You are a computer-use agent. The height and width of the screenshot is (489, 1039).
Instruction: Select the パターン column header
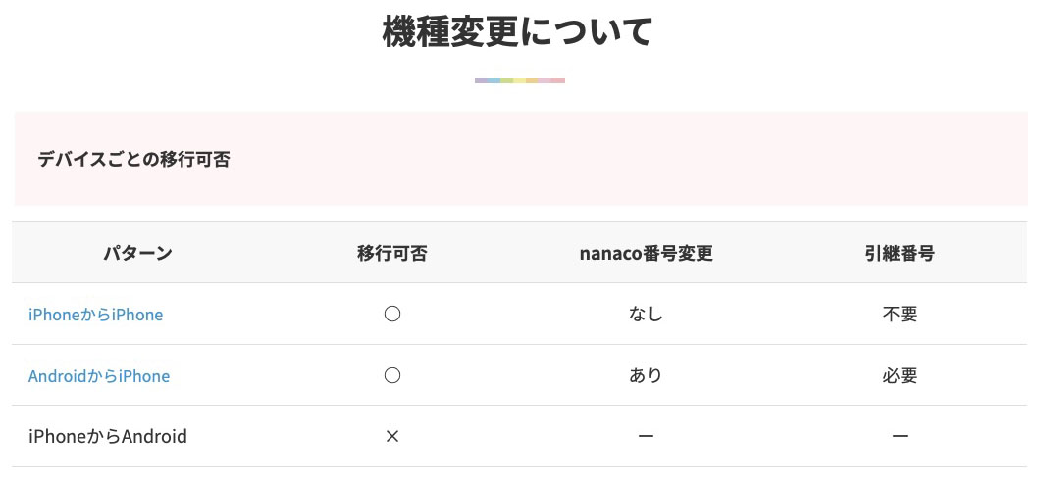137,253
